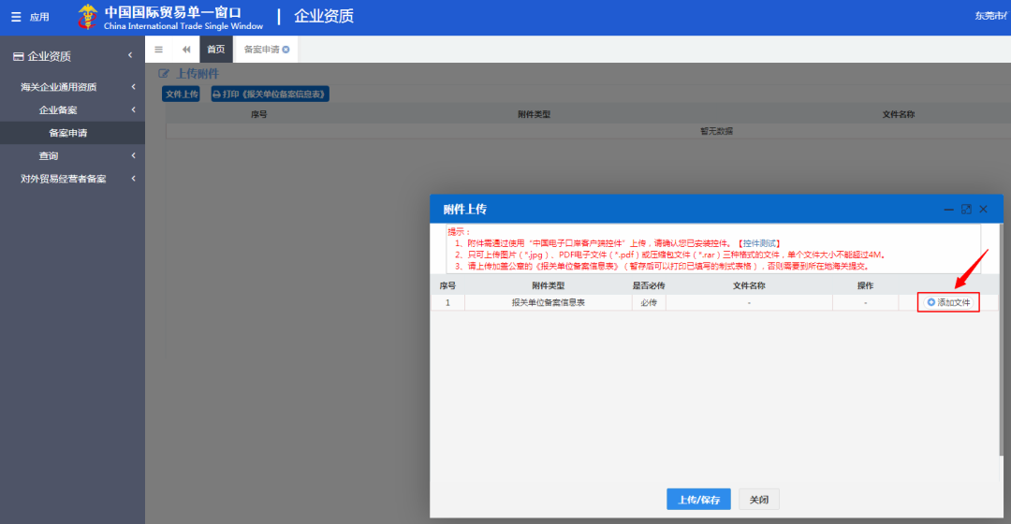
Task: Close the 备案申请 tab using its x icon
Action: click(x=286, y=50)
